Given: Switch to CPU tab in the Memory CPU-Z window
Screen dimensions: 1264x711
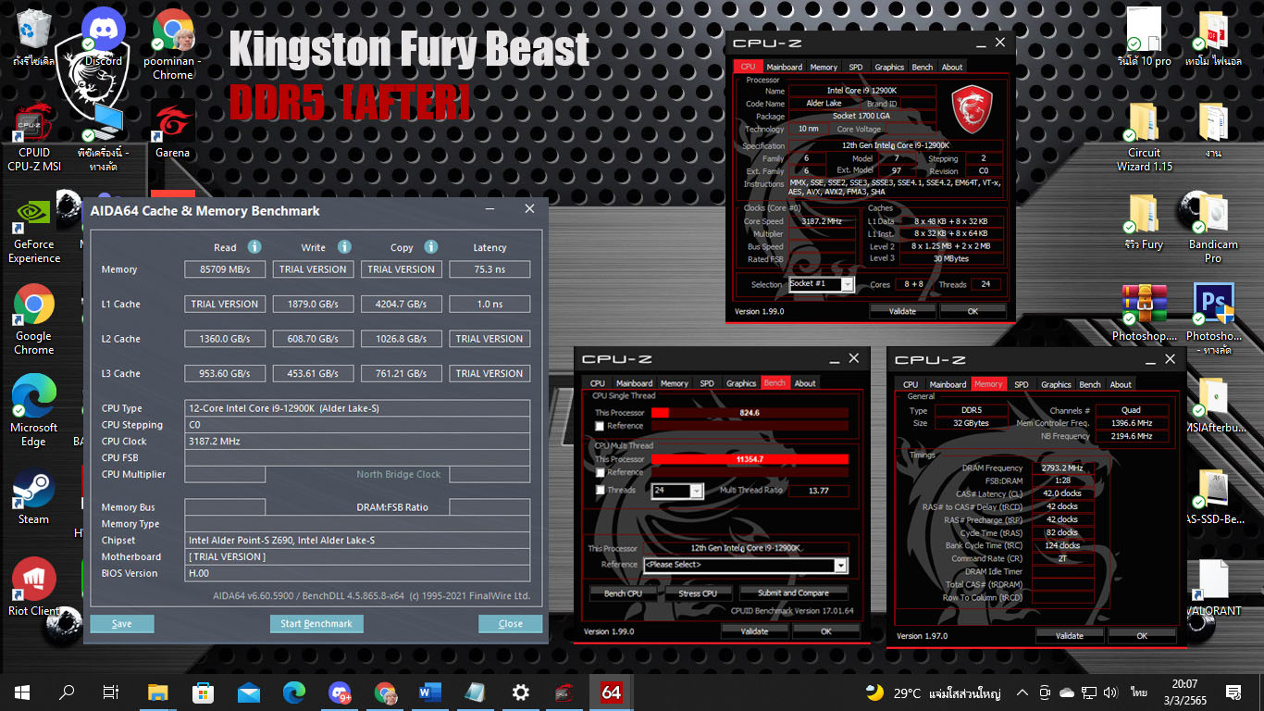Looking at the screenshot, I should click(911, 384).
